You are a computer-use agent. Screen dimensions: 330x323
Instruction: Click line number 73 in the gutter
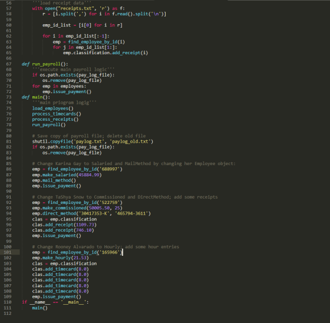(x=9, y=97)
